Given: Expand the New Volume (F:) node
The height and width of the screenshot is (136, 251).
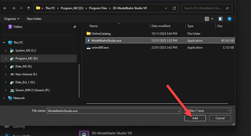Looking at the screenshot, I should (6, 74).
